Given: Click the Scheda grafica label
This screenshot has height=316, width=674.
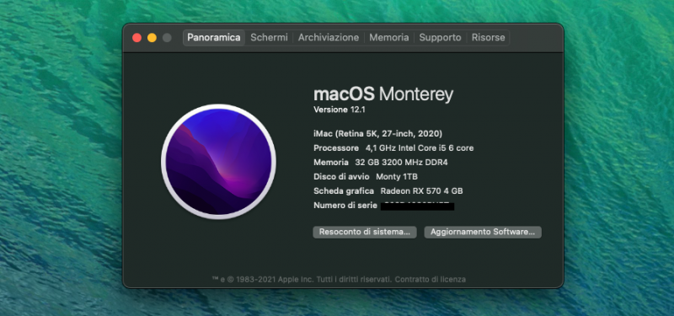Looking at the screenshot, I should [x=344, y=191].
